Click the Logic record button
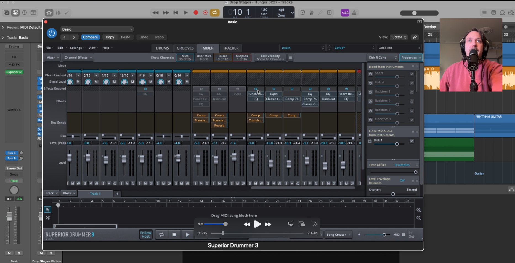Viewport: 515px width, 263px height. [196, 13]
